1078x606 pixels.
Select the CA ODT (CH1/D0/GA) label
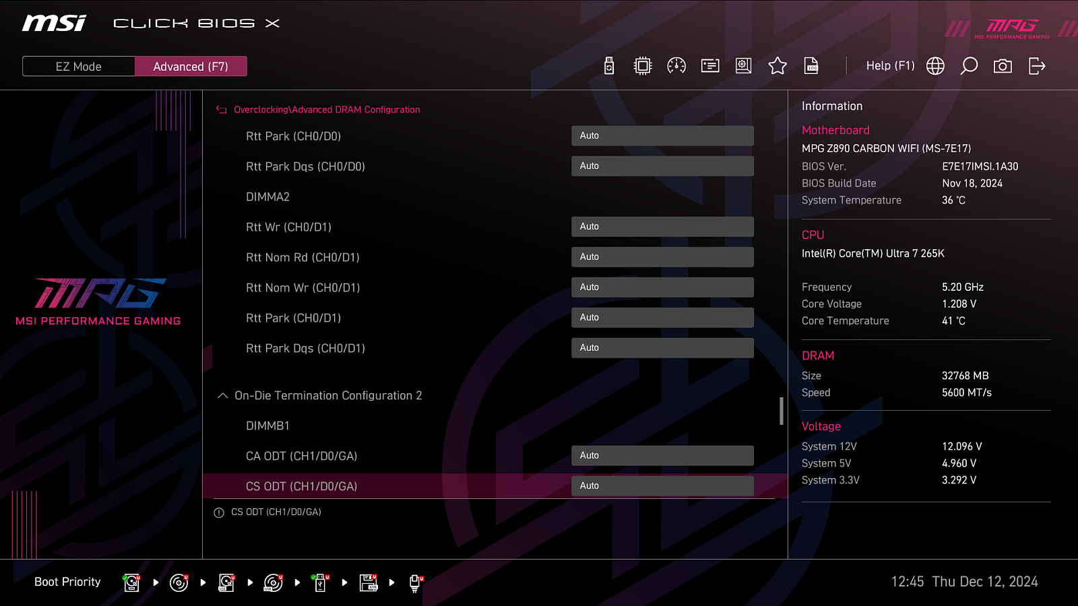pos(301,456)
